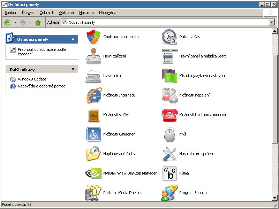Open the Soubor menu
Viewport: 279px width, 209px height.
[x=10, y=13]
